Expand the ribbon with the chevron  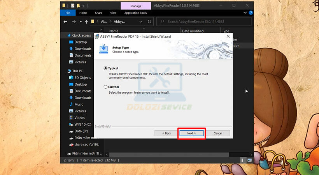(x=245, y=13)
